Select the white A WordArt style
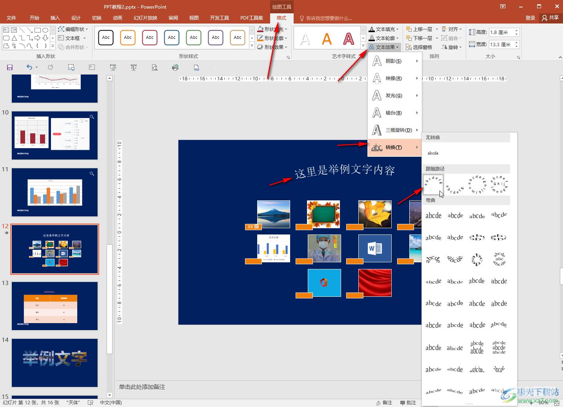This screenshot has width=563, height=407. pyautogui.click(x=305, y=39)
